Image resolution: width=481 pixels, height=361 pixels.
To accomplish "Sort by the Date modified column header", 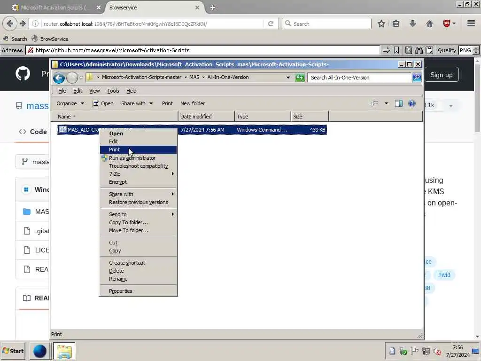I will click(206, 117).
